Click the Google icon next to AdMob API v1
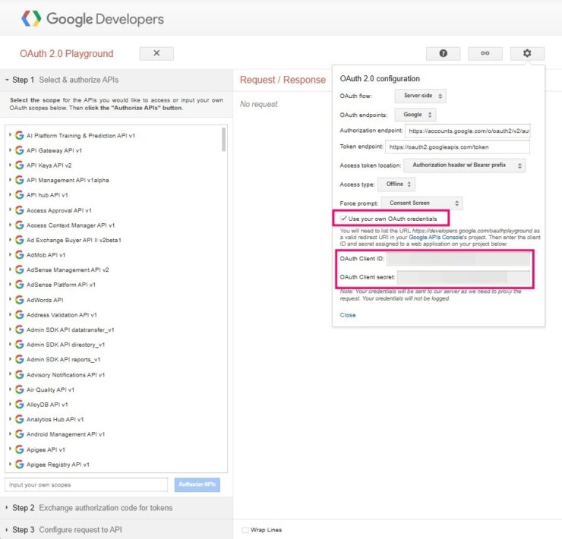Viewport: 562px width, 539px height. click(x=19, y=255)
